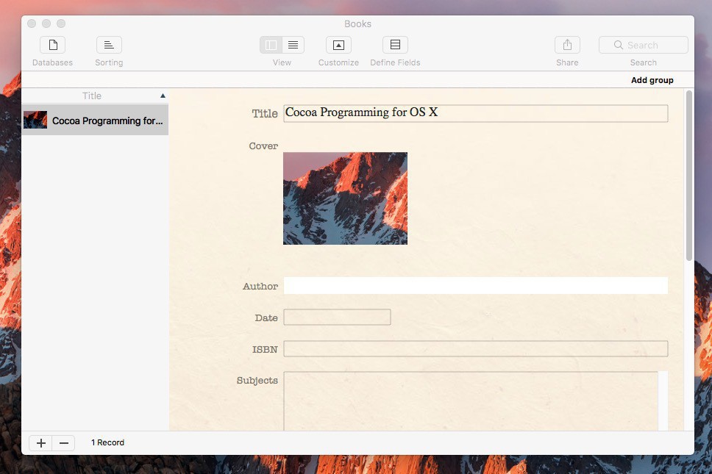Click into the ISBN field
The height and width of the screenshot is (474, 712).
(475, 349)
